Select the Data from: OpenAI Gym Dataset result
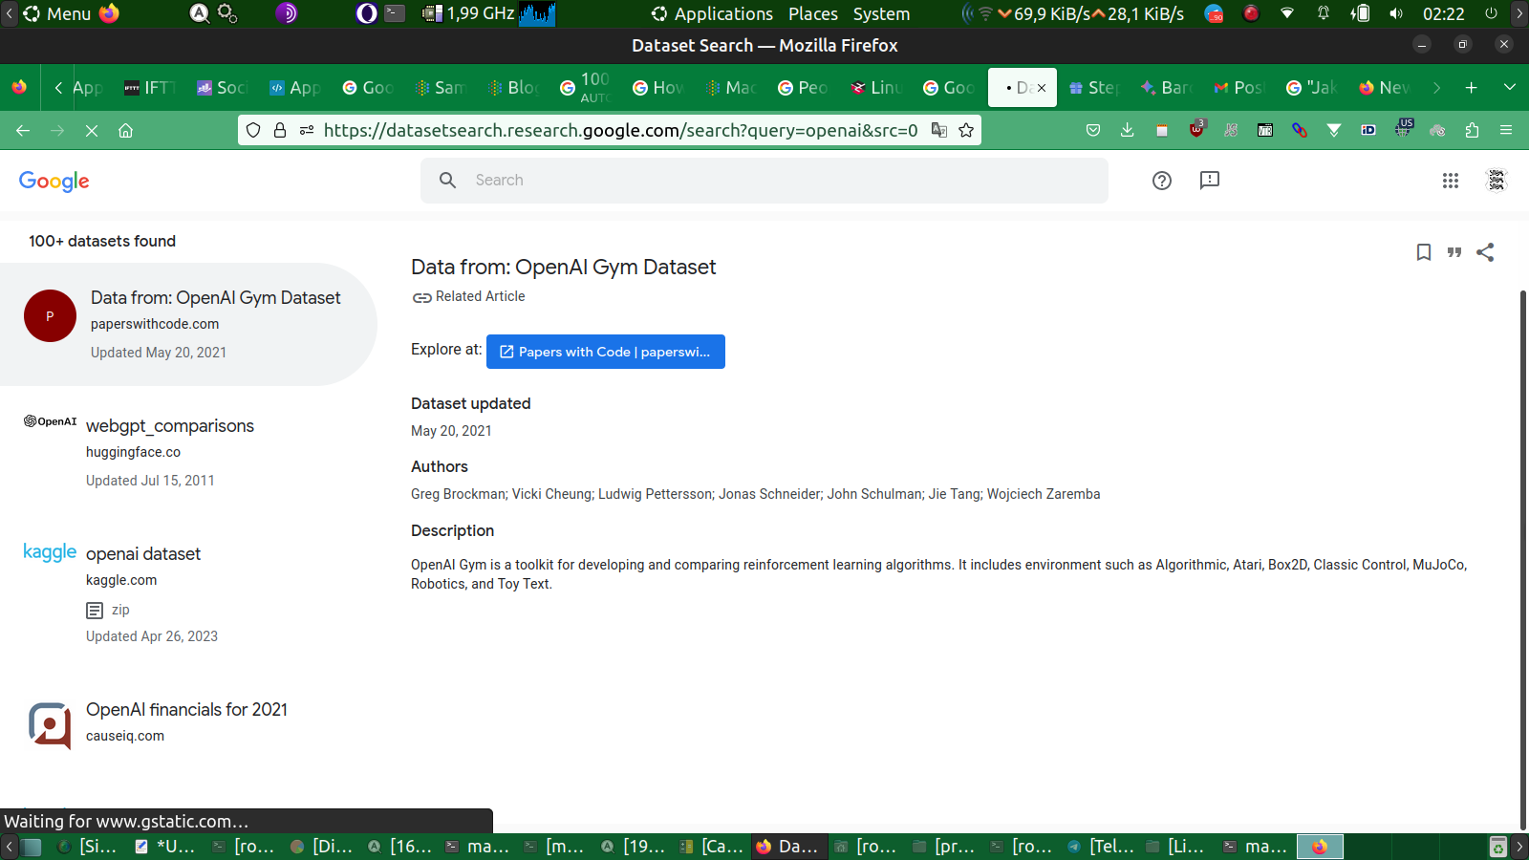This screenshot has height=860, width=1529. pyautogui.click(x=188, y=325)
